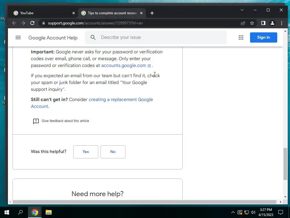290x218 pixels.
Task: Open Windows Start menu
Action: [7, 212]
